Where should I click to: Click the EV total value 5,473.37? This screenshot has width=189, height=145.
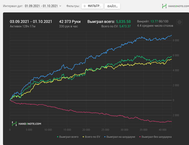tap(125, 26)
